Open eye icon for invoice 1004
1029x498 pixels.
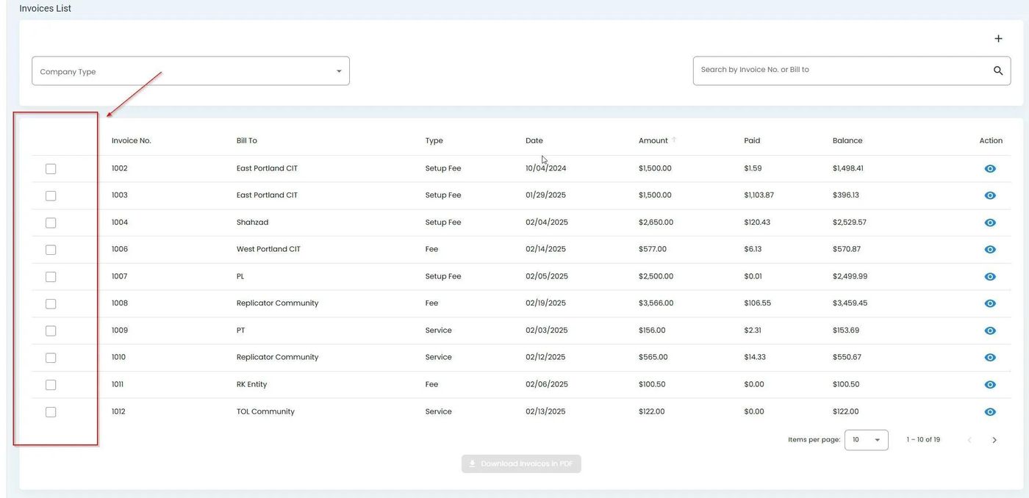pyautogui.click(x=990, y=223)
